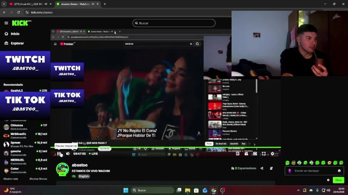Open the emoji picker in chat input
Viewport: 348px width, 195px height.
(x=339, y=171)
